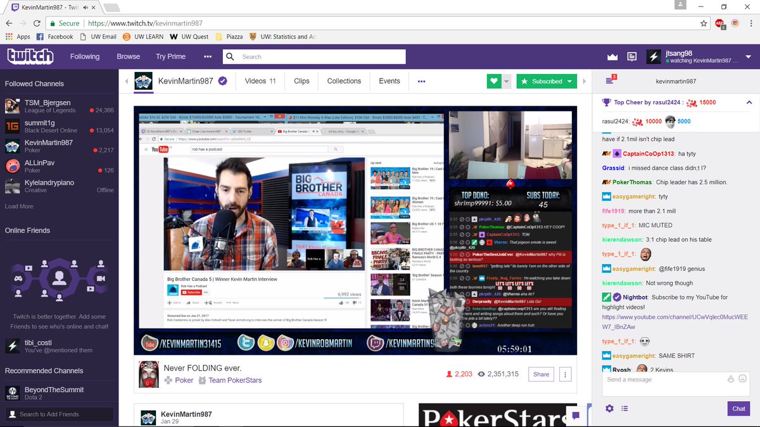
Task: Click the Twitch logo home icon
Action: [30, 56]
